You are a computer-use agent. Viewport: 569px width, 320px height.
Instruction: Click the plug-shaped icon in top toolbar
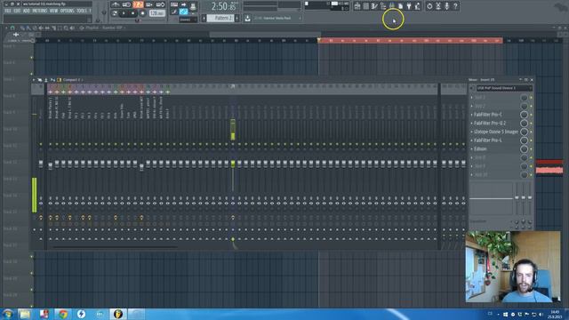(x=409, y=6)
